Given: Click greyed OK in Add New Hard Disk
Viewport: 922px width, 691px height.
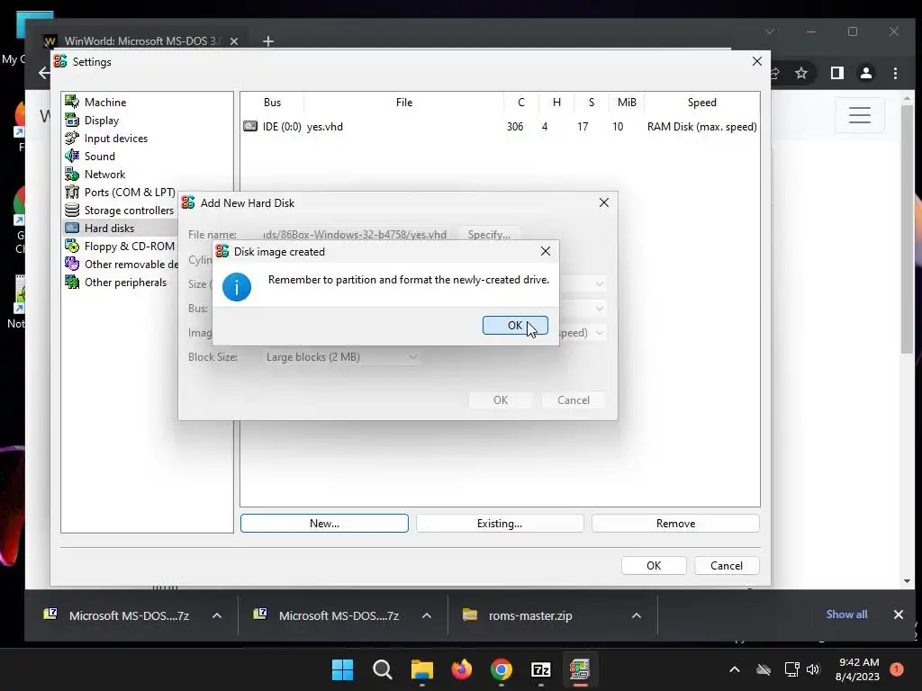Looking at the screenshot, I should (501, 400).
